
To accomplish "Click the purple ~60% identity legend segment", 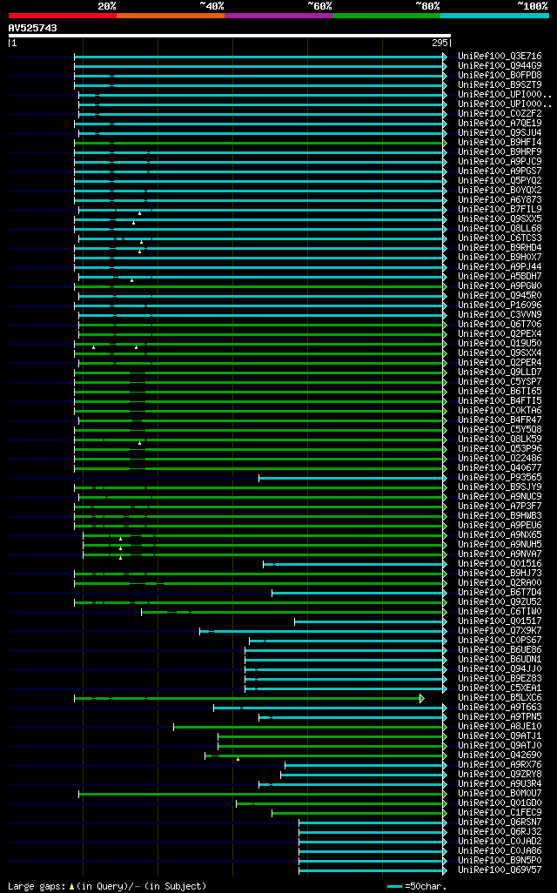I will (x=278, y=16).
